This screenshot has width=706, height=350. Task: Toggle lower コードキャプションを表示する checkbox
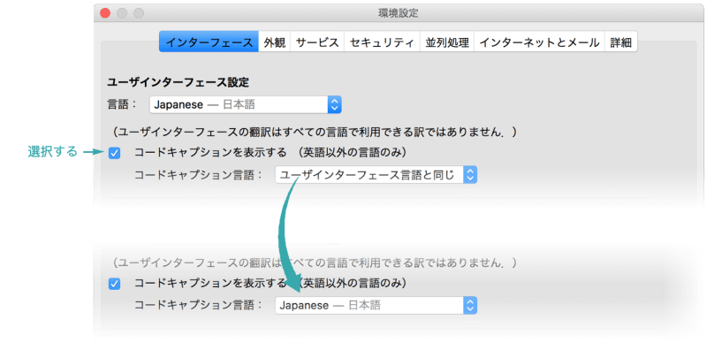pos(114,284)
